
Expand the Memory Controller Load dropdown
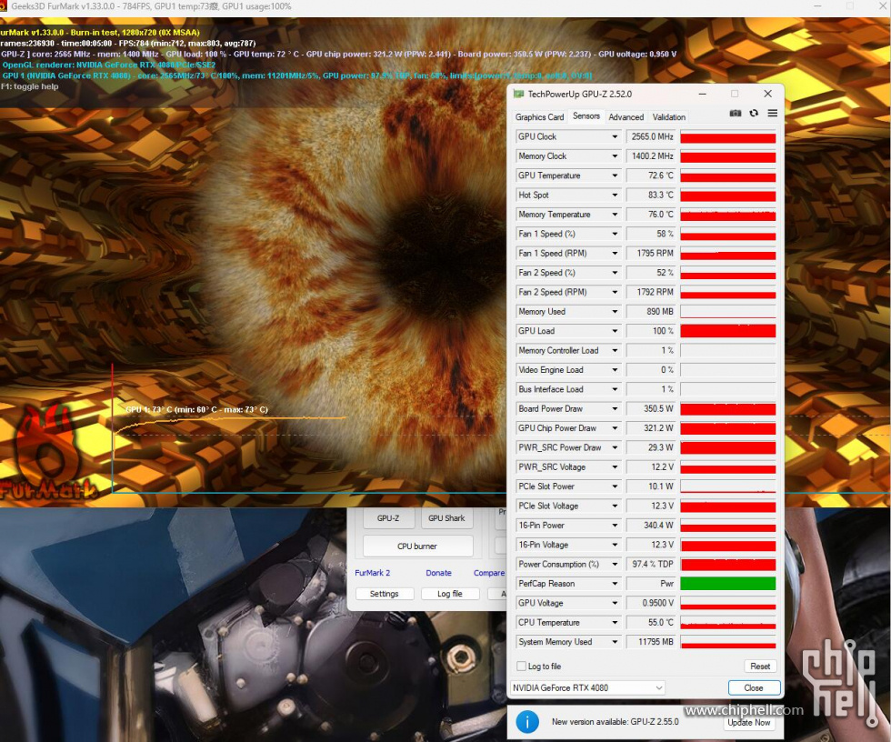(615, 351)
